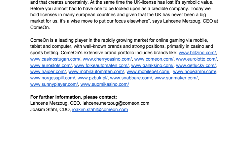The image size is (251, 141).
Task: Click the www.mobilebet.com/ hyperlink
Action: 148,72
